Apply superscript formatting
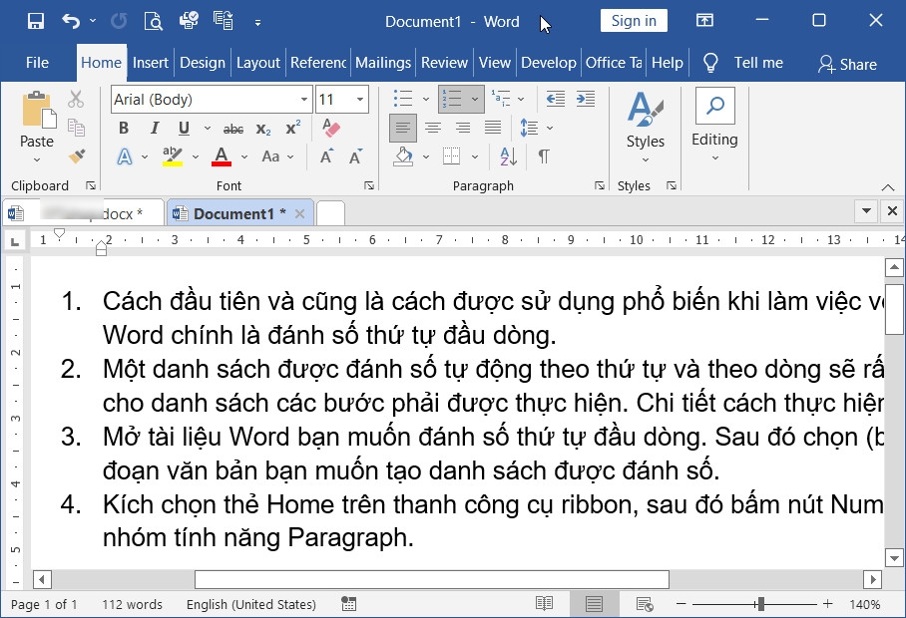Viewport: 906px width, 618px height. click(x=293, y=128)
